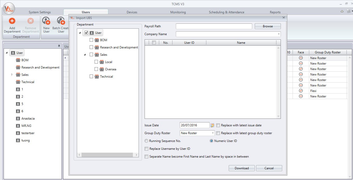
Task: Open the Group Duty Roster dropdown
Action: tap(213, 133)
